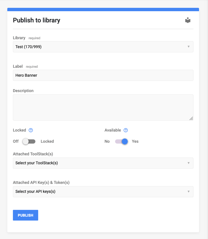The height and width of the screenshot is (239, 208).
Task: Click the 'Yes' label beside Available switch
Action: click(135, 142)
